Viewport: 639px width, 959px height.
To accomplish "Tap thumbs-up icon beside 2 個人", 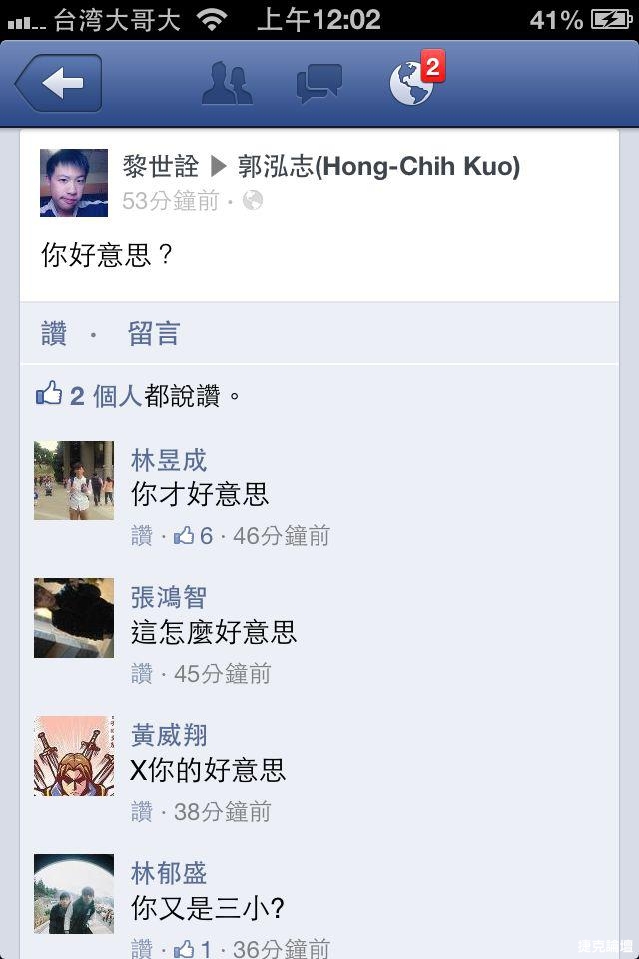I will click(x=49, y=394).
